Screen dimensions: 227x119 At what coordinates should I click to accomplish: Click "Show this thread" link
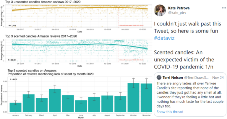tap(169, 112)
